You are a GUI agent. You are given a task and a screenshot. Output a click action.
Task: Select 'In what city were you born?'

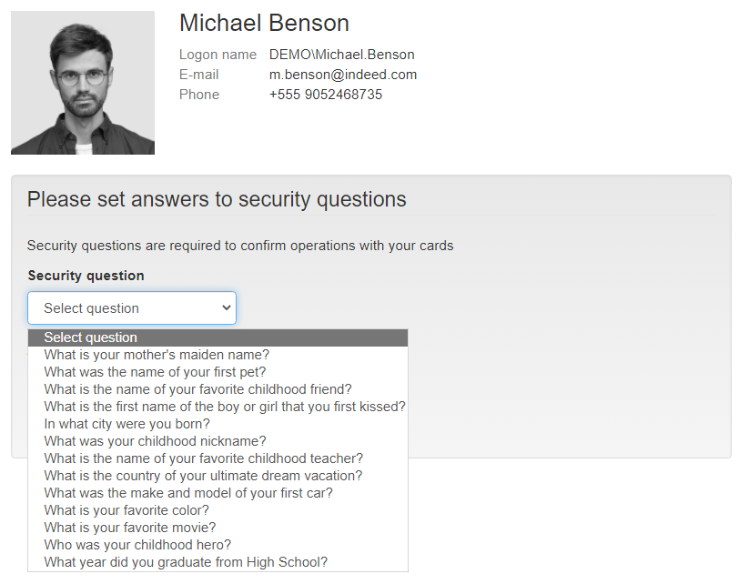tap(218, 424)
